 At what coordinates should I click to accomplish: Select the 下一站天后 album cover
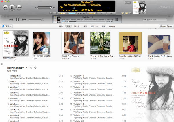[x=41, y=43]
